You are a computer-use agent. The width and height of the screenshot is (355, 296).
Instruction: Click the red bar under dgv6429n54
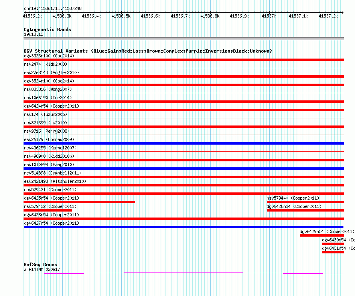click(x=322, y=235)
